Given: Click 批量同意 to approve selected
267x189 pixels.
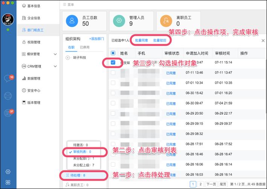Looking at the screenshot, I should pyautogui.click(x=142, y=40).
